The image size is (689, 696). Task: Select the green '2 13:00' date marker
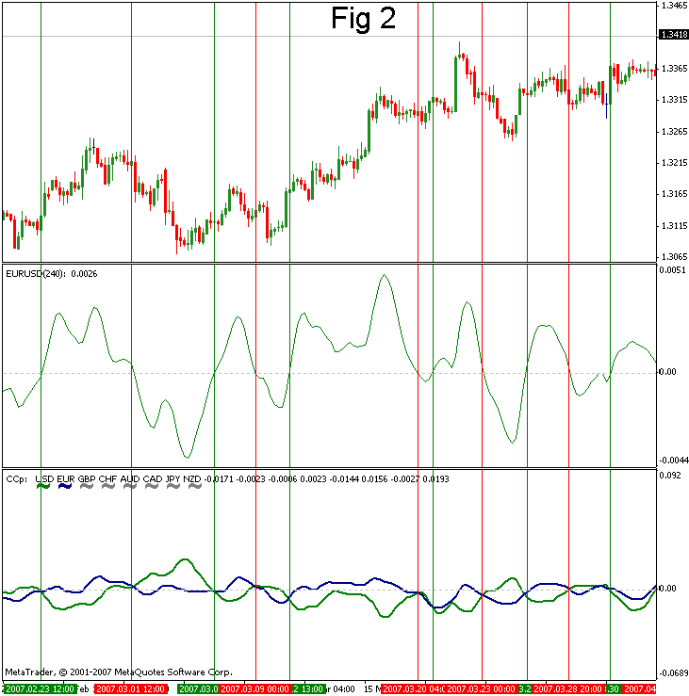click(x=308, y=688)
